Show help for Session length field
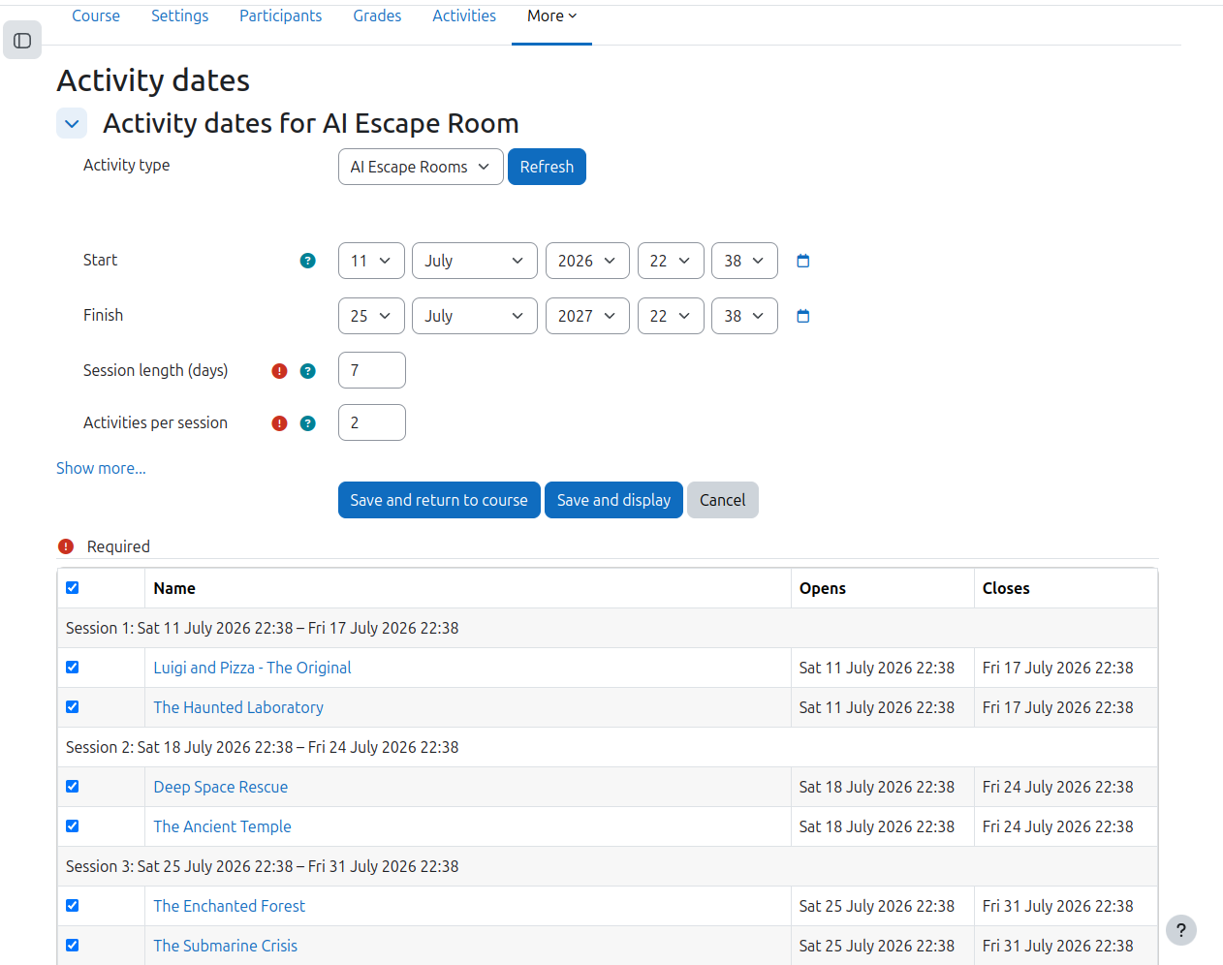The image size is (1223, 965). (308, 371)
